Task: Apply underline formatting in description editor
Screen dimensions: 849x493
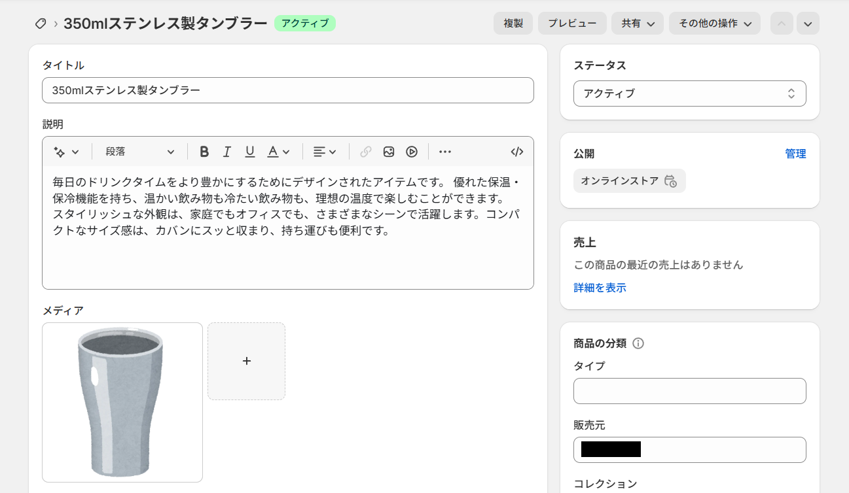Action: point(249,152)
